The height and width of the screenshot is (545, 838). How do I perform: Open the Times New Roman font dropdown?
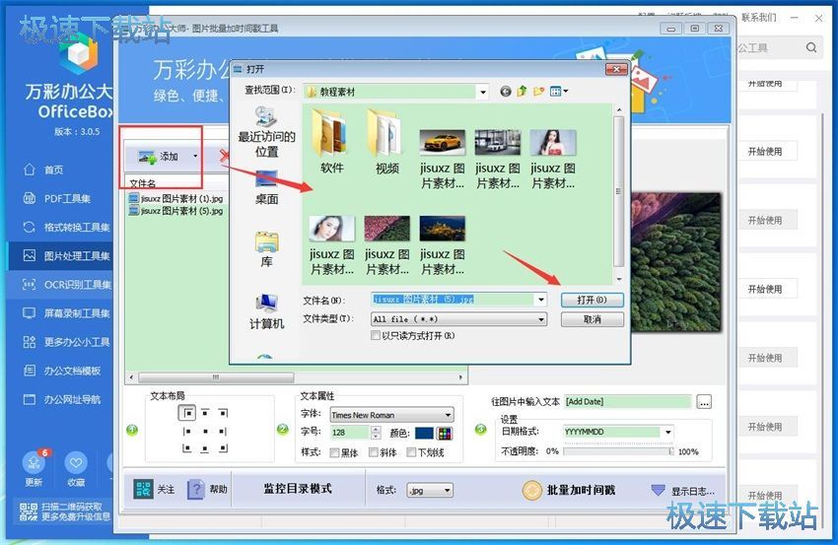tap(391, 415)
